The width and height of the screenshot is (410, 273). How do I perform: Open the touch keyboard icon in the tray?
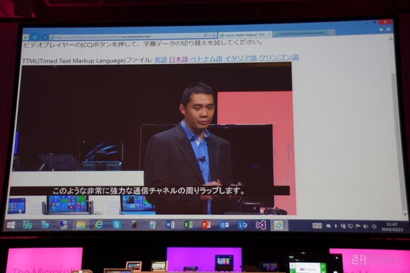(x=317, y=226)
